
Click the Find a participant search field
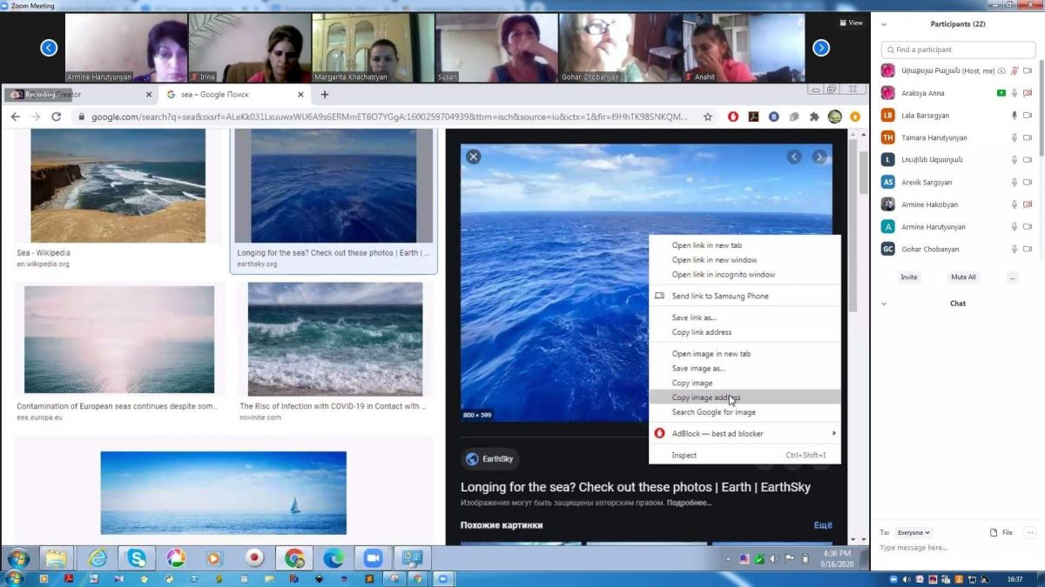coord(958,50)
